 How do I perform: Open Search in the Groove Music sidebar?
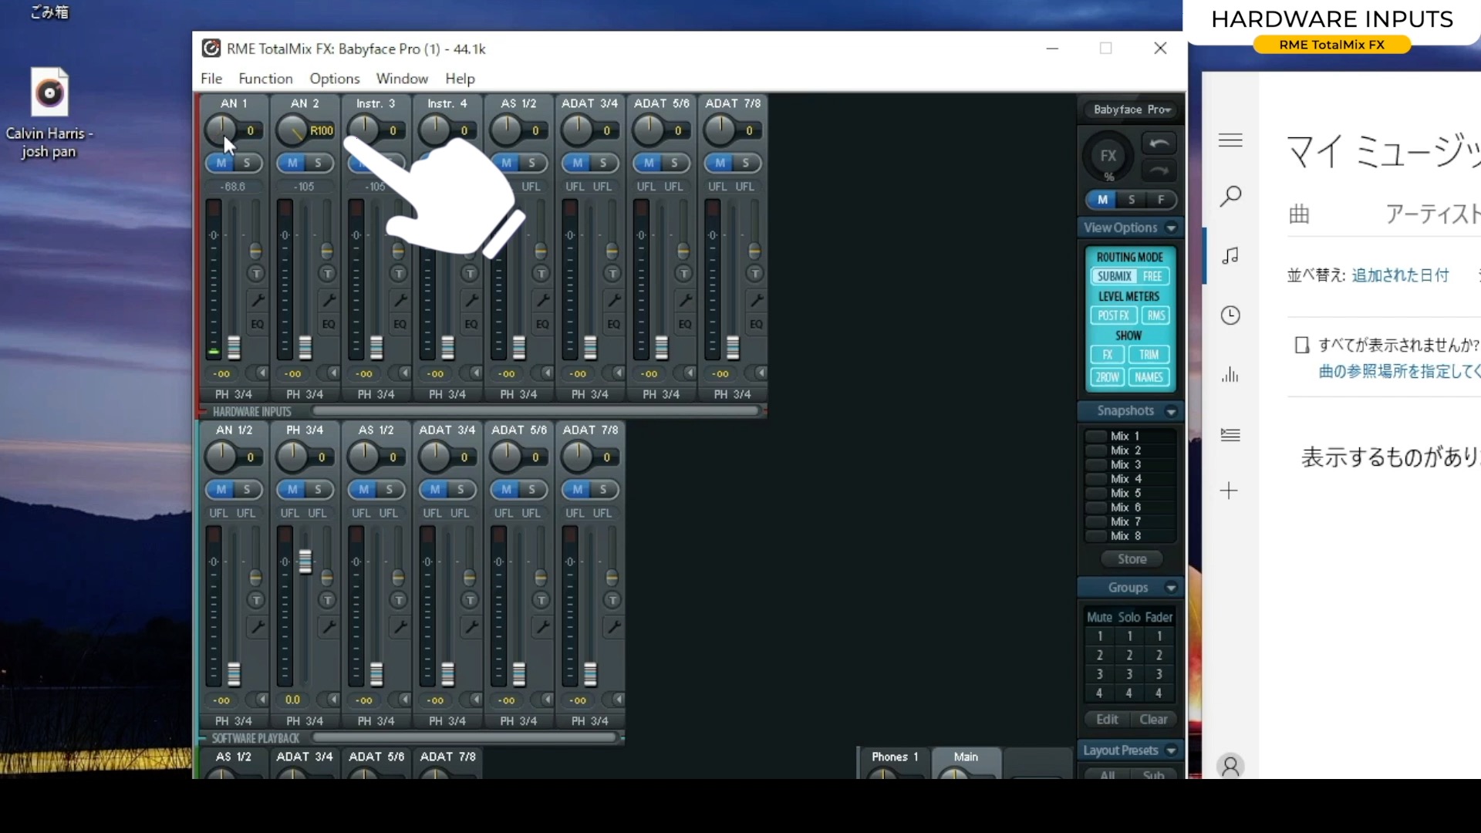coord(1231,196)
